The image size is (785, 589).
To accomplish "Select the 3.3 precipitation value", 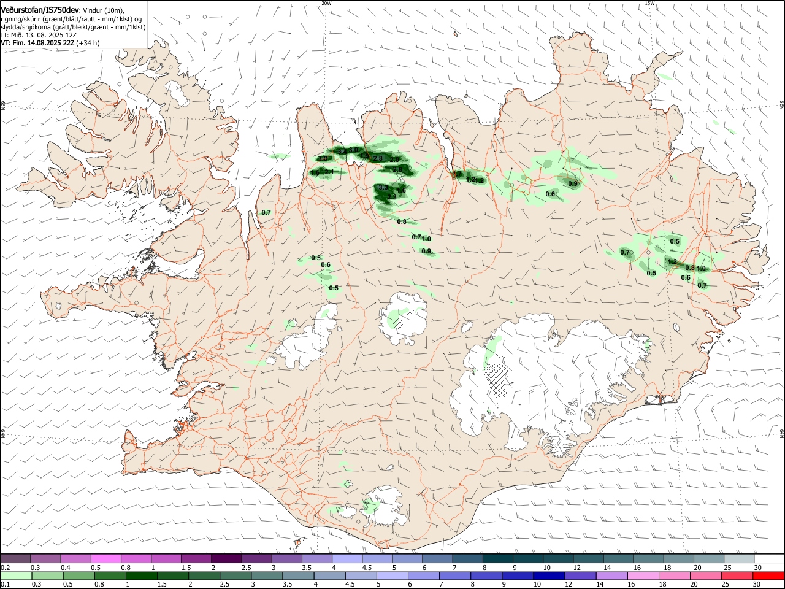I will (x=383, y=187).
